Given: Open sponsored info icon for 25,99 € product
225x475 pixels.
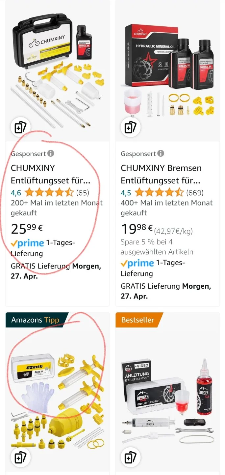Looking at the screenshot, I should click(x=51, y=153).
